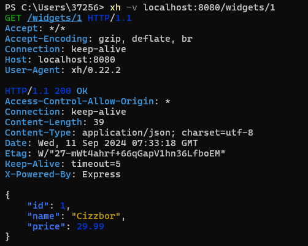This screenshot has width=308, height=246.
Task: Click the green GET method text
Action: tap(13, 18)
